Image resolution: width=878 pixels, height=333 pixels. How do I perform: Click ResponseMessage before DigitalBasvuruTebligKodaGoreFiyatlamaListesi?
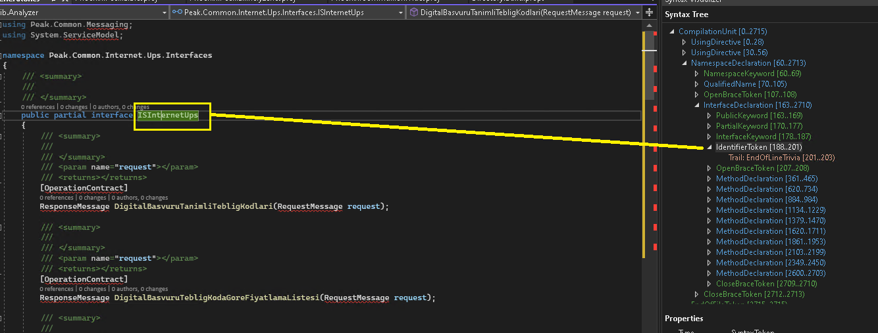(74, 298)
